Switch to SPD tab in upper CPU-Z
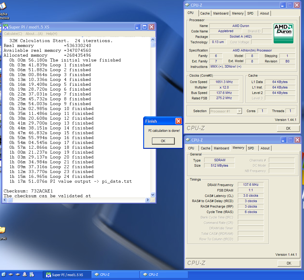Screen dimensions: 304x280 (250, 13)
